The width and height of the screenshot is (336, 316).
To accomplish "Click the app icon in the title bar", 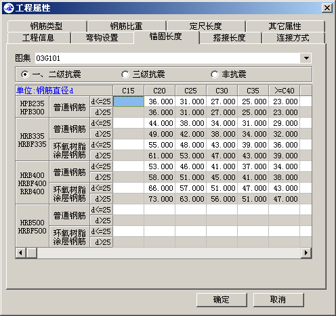I will (x=9, y=8).
